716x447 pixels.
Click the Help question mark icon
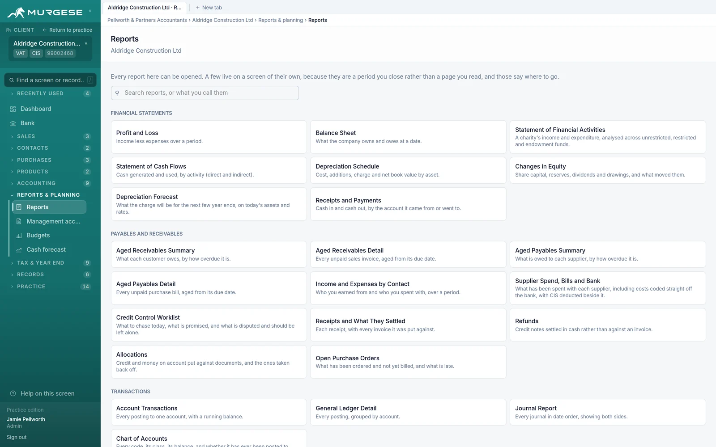tap(13, 393)
